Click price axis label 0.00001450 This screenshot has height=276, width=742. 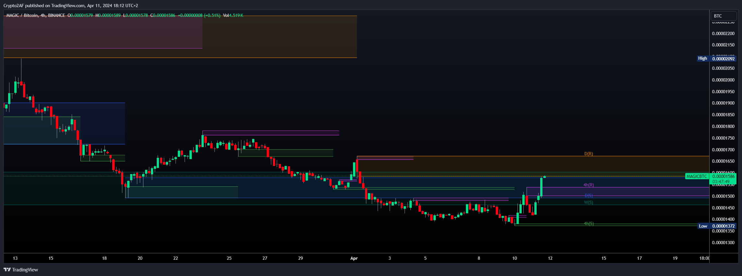[x=723, y=208]
